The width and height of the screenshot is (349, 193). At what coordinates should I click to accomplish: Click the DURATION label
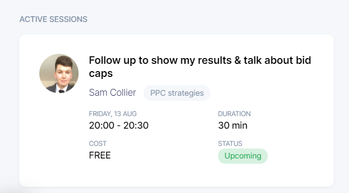pos(234,113)
